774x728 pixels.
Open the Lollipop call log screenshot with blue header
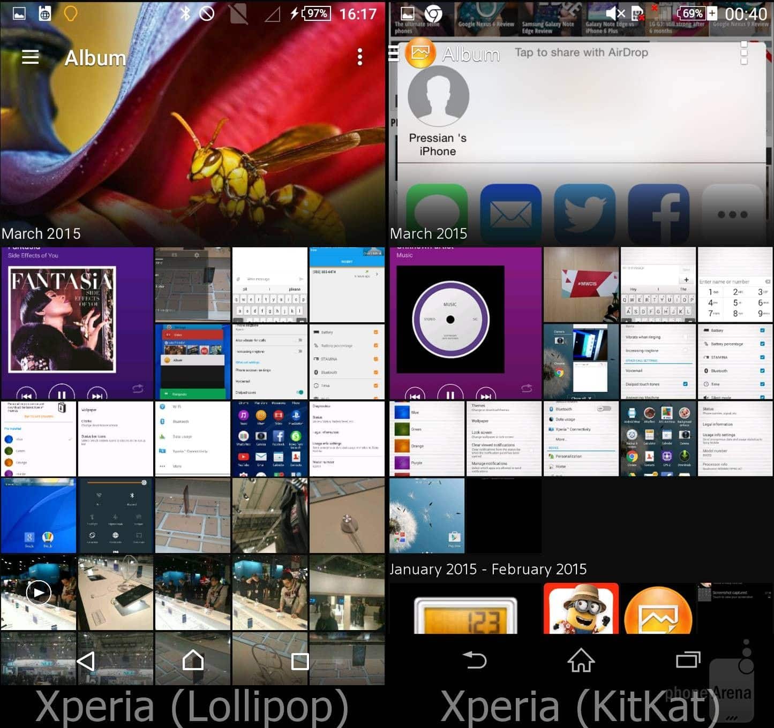(x=347, y=285)
